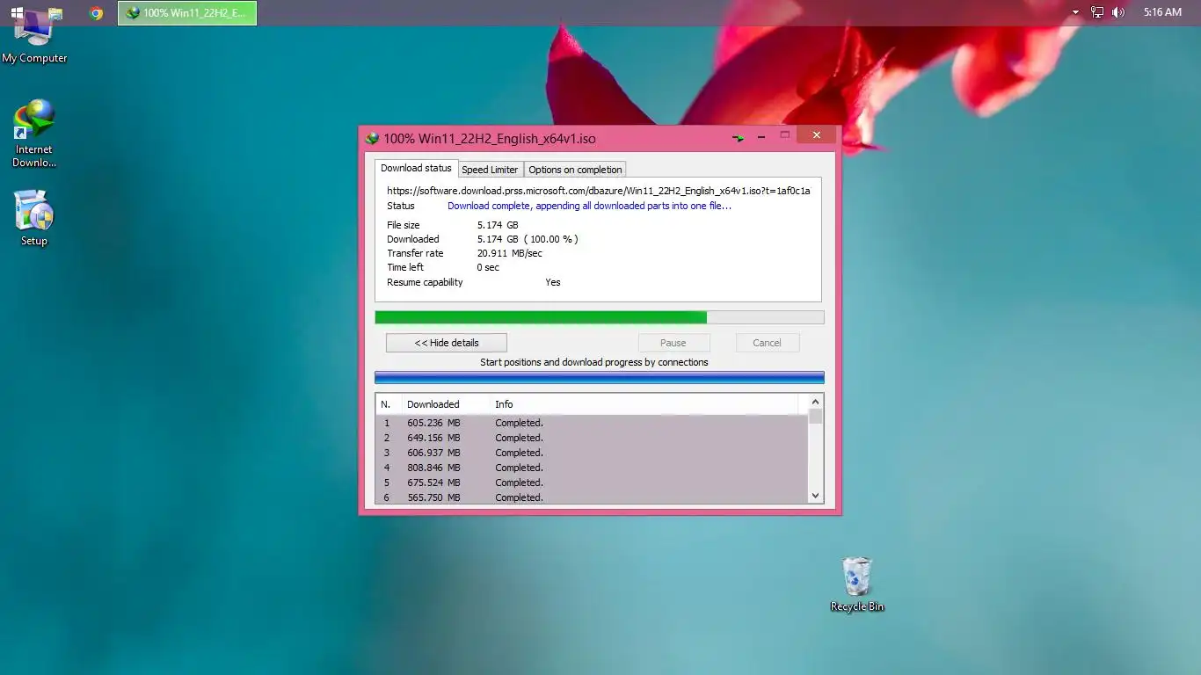Click the File size value 5.174 GB

[x=498, y=225]
